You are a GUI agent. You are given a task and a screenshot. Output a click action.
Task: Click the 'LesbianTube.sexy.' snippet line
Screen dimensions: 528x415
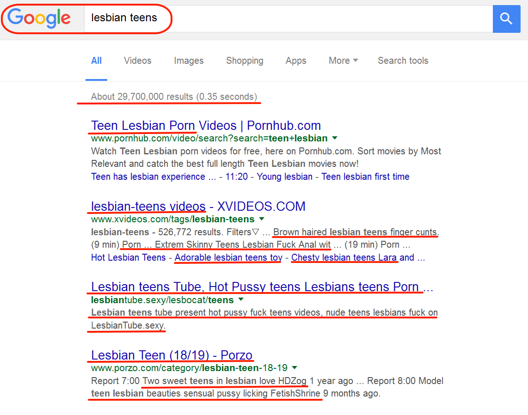pos(128,325)
